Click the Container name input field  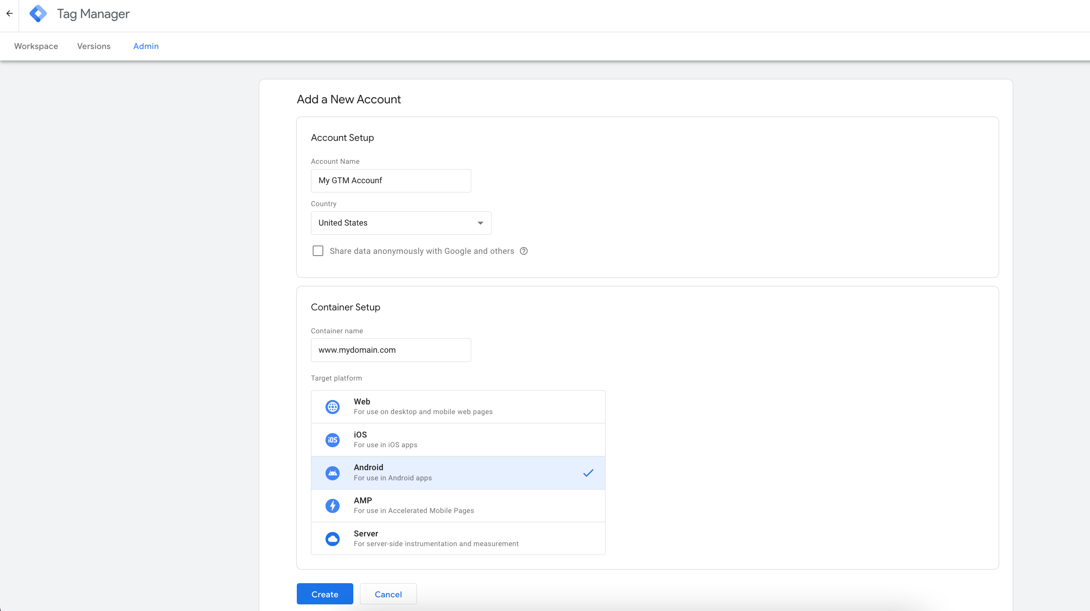click(x=391, y=350)
